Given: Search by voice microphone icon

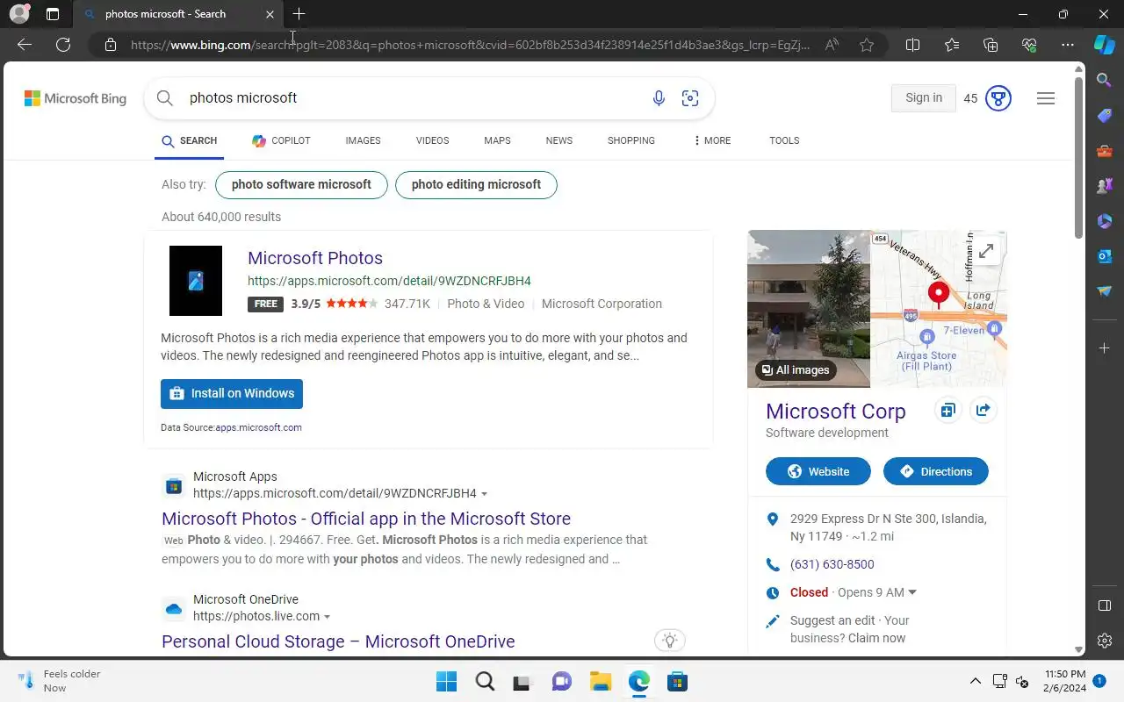Looking at the screenshot, I should pyautogui.click(x=659, y=98).
